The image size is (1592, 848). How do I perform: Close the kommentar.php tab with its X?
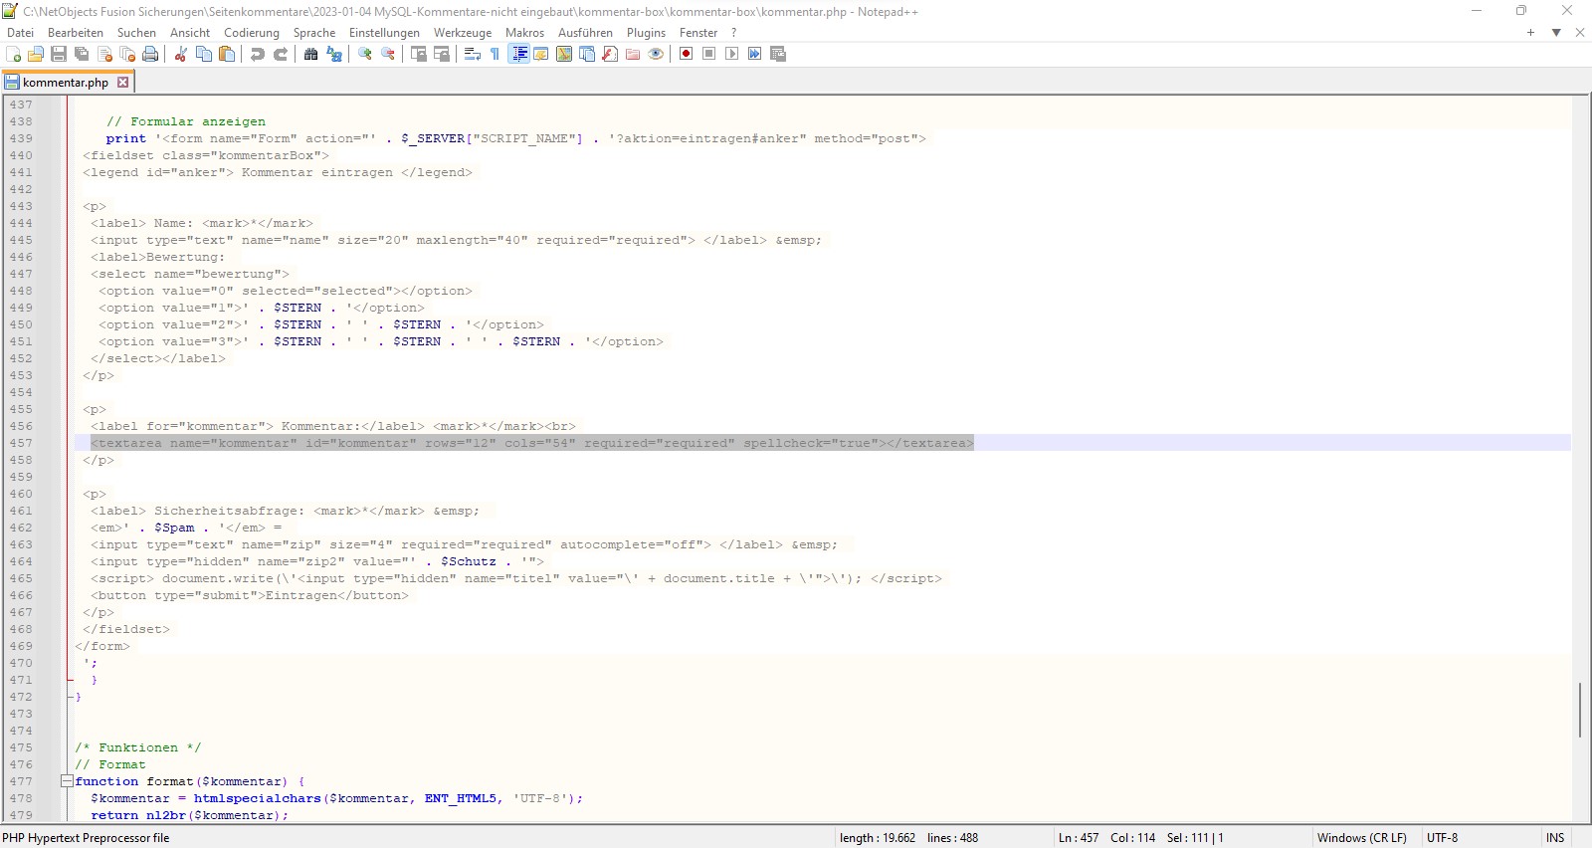123,83
